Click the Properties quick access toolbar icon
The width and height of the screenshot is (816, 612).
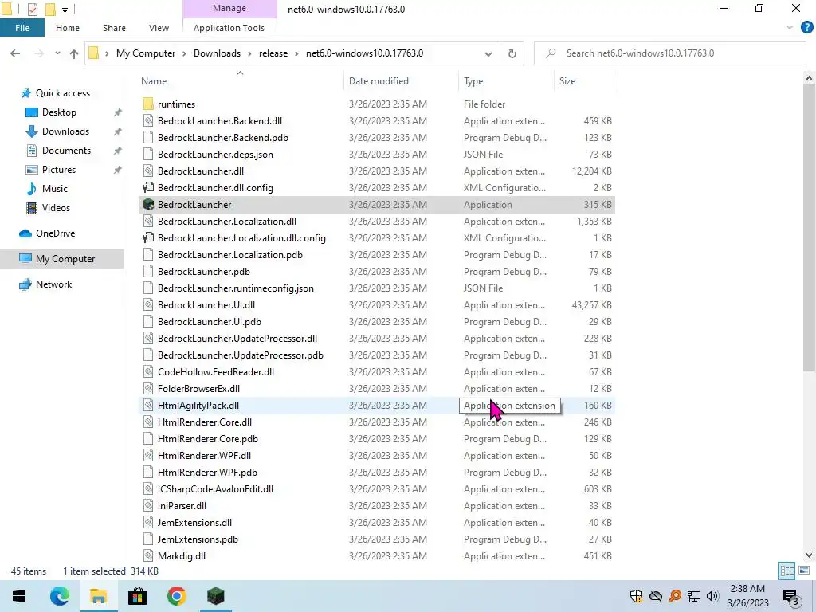click(x=32, y=9)
